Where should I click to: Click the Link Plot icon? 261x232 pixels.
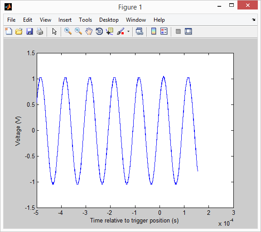pyautogui.click(x=139, y=31)
